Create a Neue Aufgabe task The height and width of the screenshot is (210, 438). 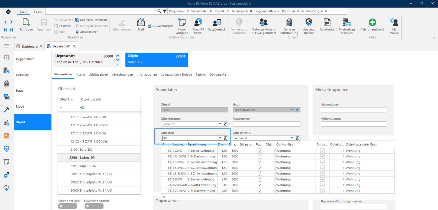click(x=182, y=22)
